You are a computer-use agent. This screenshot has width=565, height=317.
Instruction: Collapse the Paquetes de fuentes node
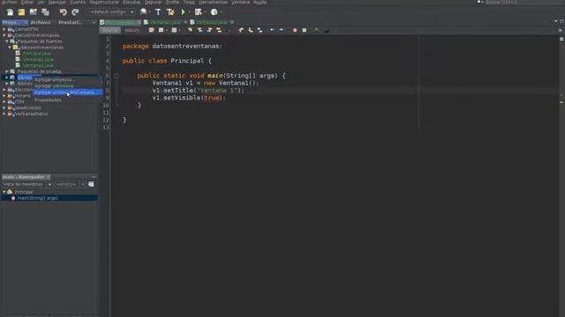(7, 41)
